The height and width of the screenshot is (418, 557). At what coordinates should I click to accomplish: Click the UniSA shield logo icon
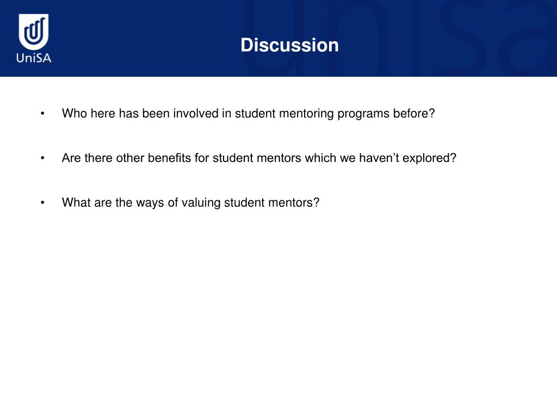tap(34, 32)
